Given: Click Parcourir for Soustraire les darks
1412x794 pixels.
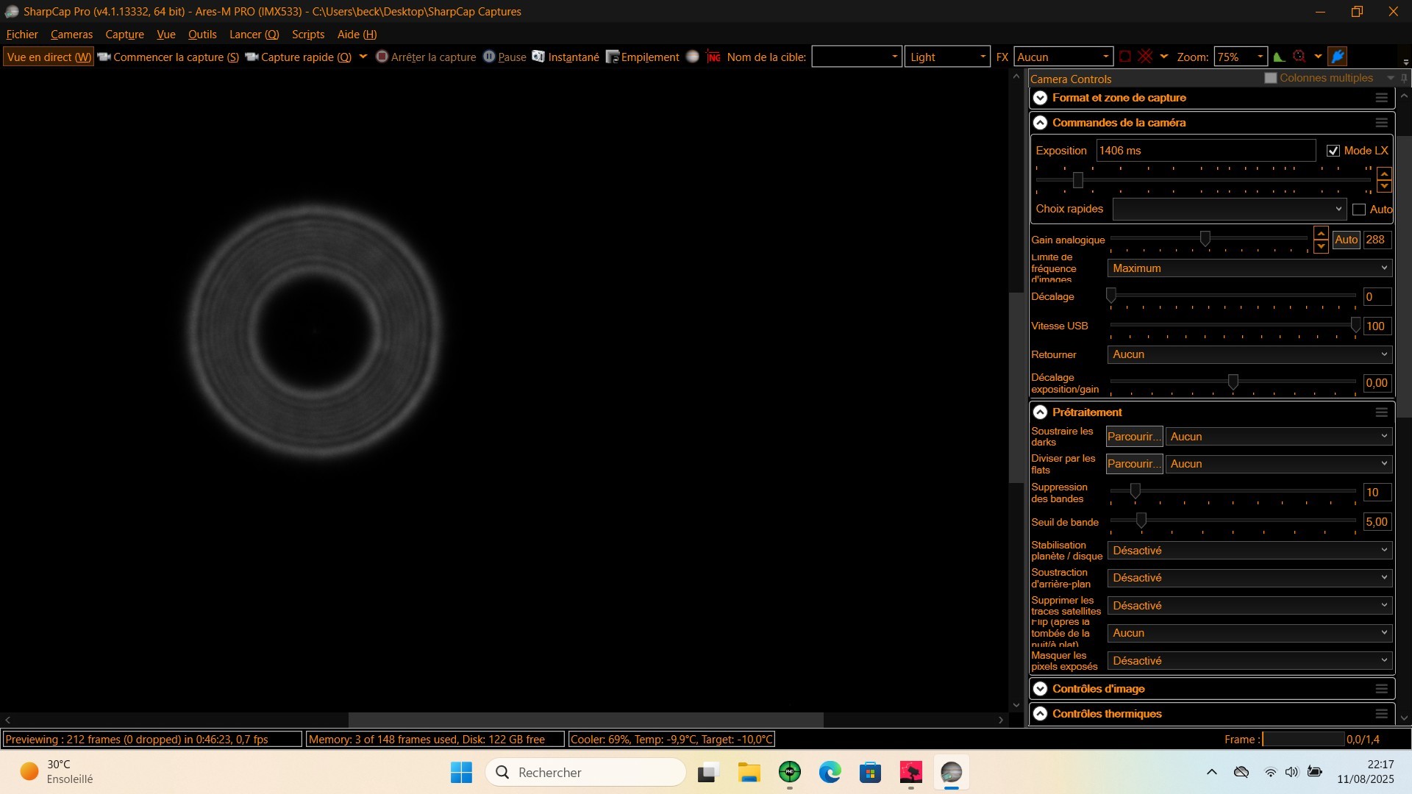Looking at the screenshot, I should 1134,437.
